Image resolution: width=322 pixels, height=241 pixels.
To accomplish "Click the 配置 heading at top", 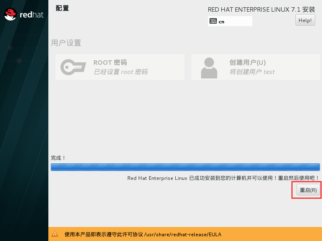I will pyautogui.click(x=62, y=8).
